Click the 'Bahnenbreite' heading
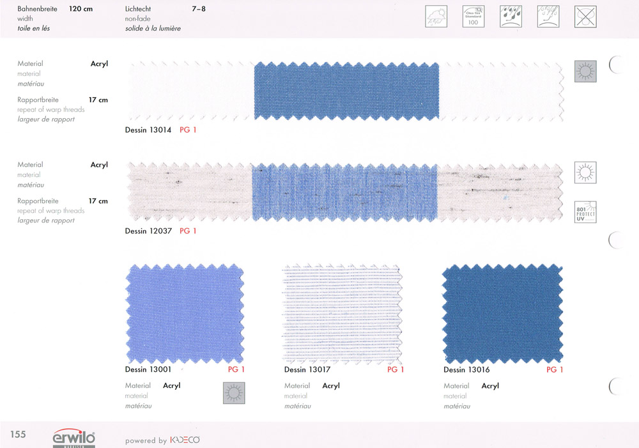The image size is (639, 448). click(x=38, y=8)
